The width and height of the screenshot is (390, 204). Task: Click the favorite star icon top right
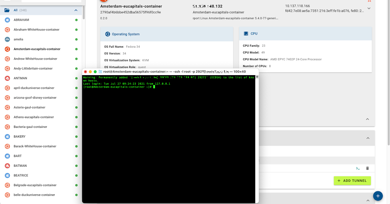(x=369, y=2)
